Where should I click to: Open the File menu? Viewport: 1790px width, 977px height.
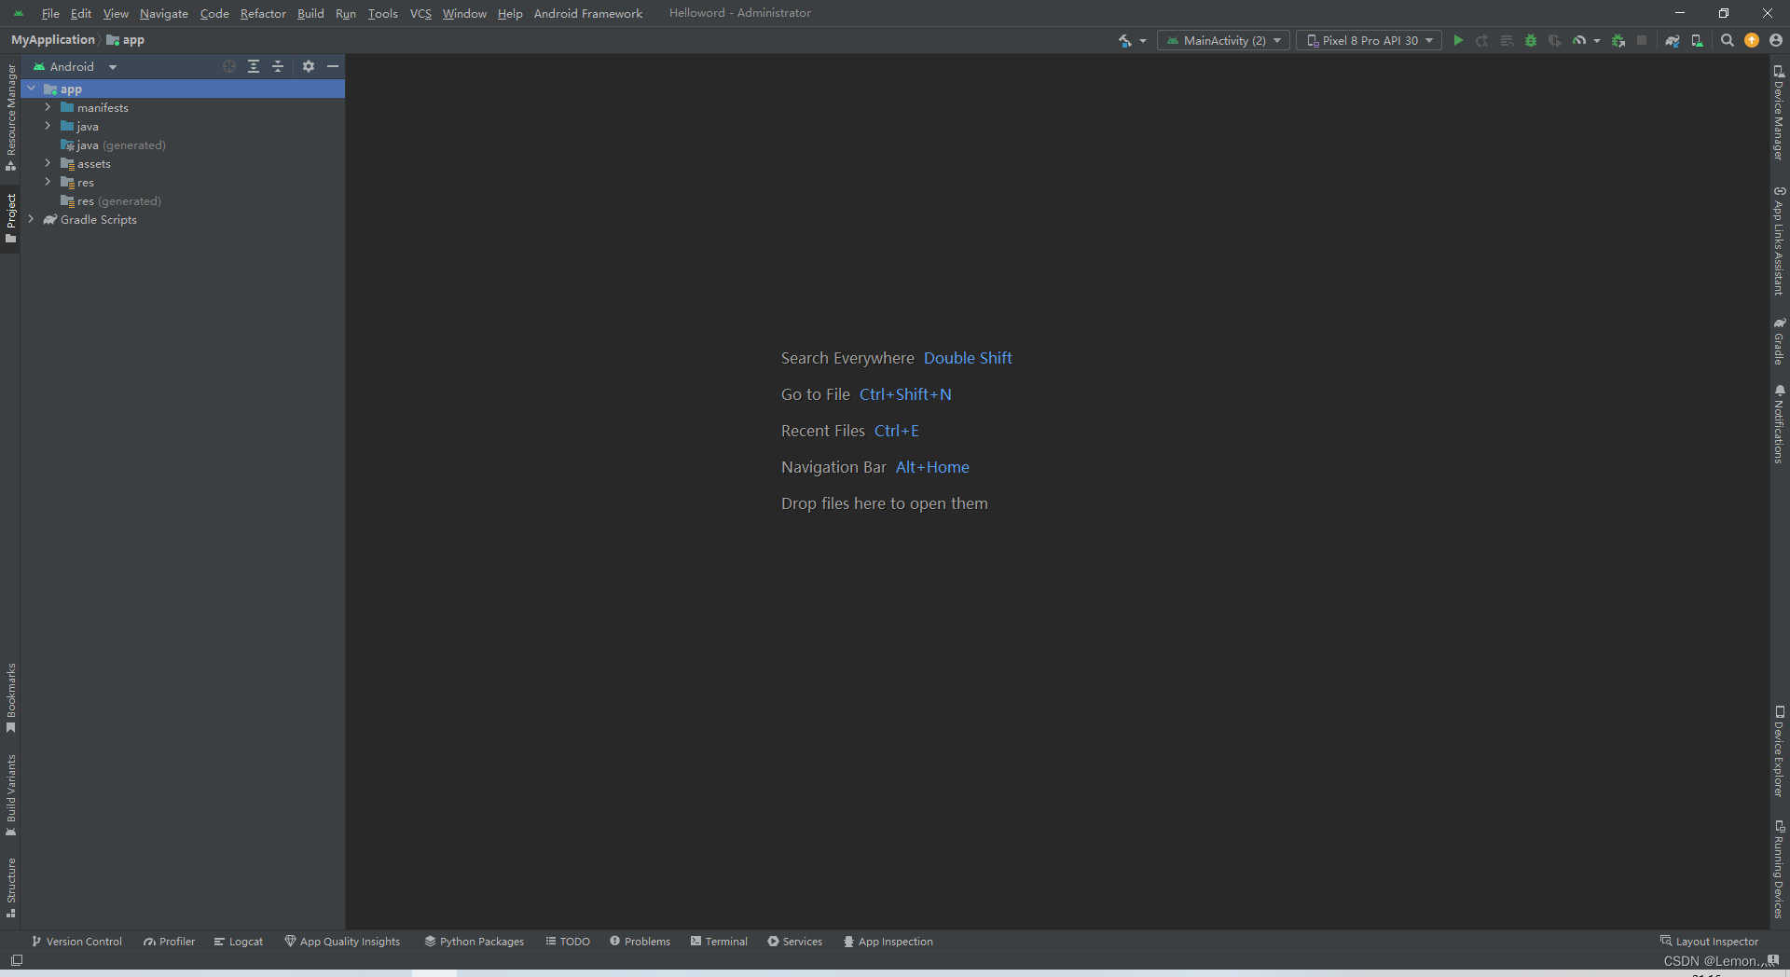coord(50,13)
